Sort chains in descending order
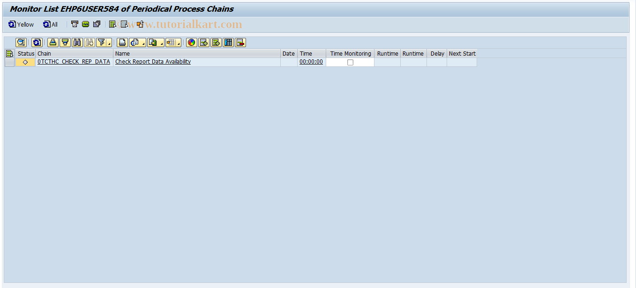The image size is (636, 288). click(x=66, y=43)
